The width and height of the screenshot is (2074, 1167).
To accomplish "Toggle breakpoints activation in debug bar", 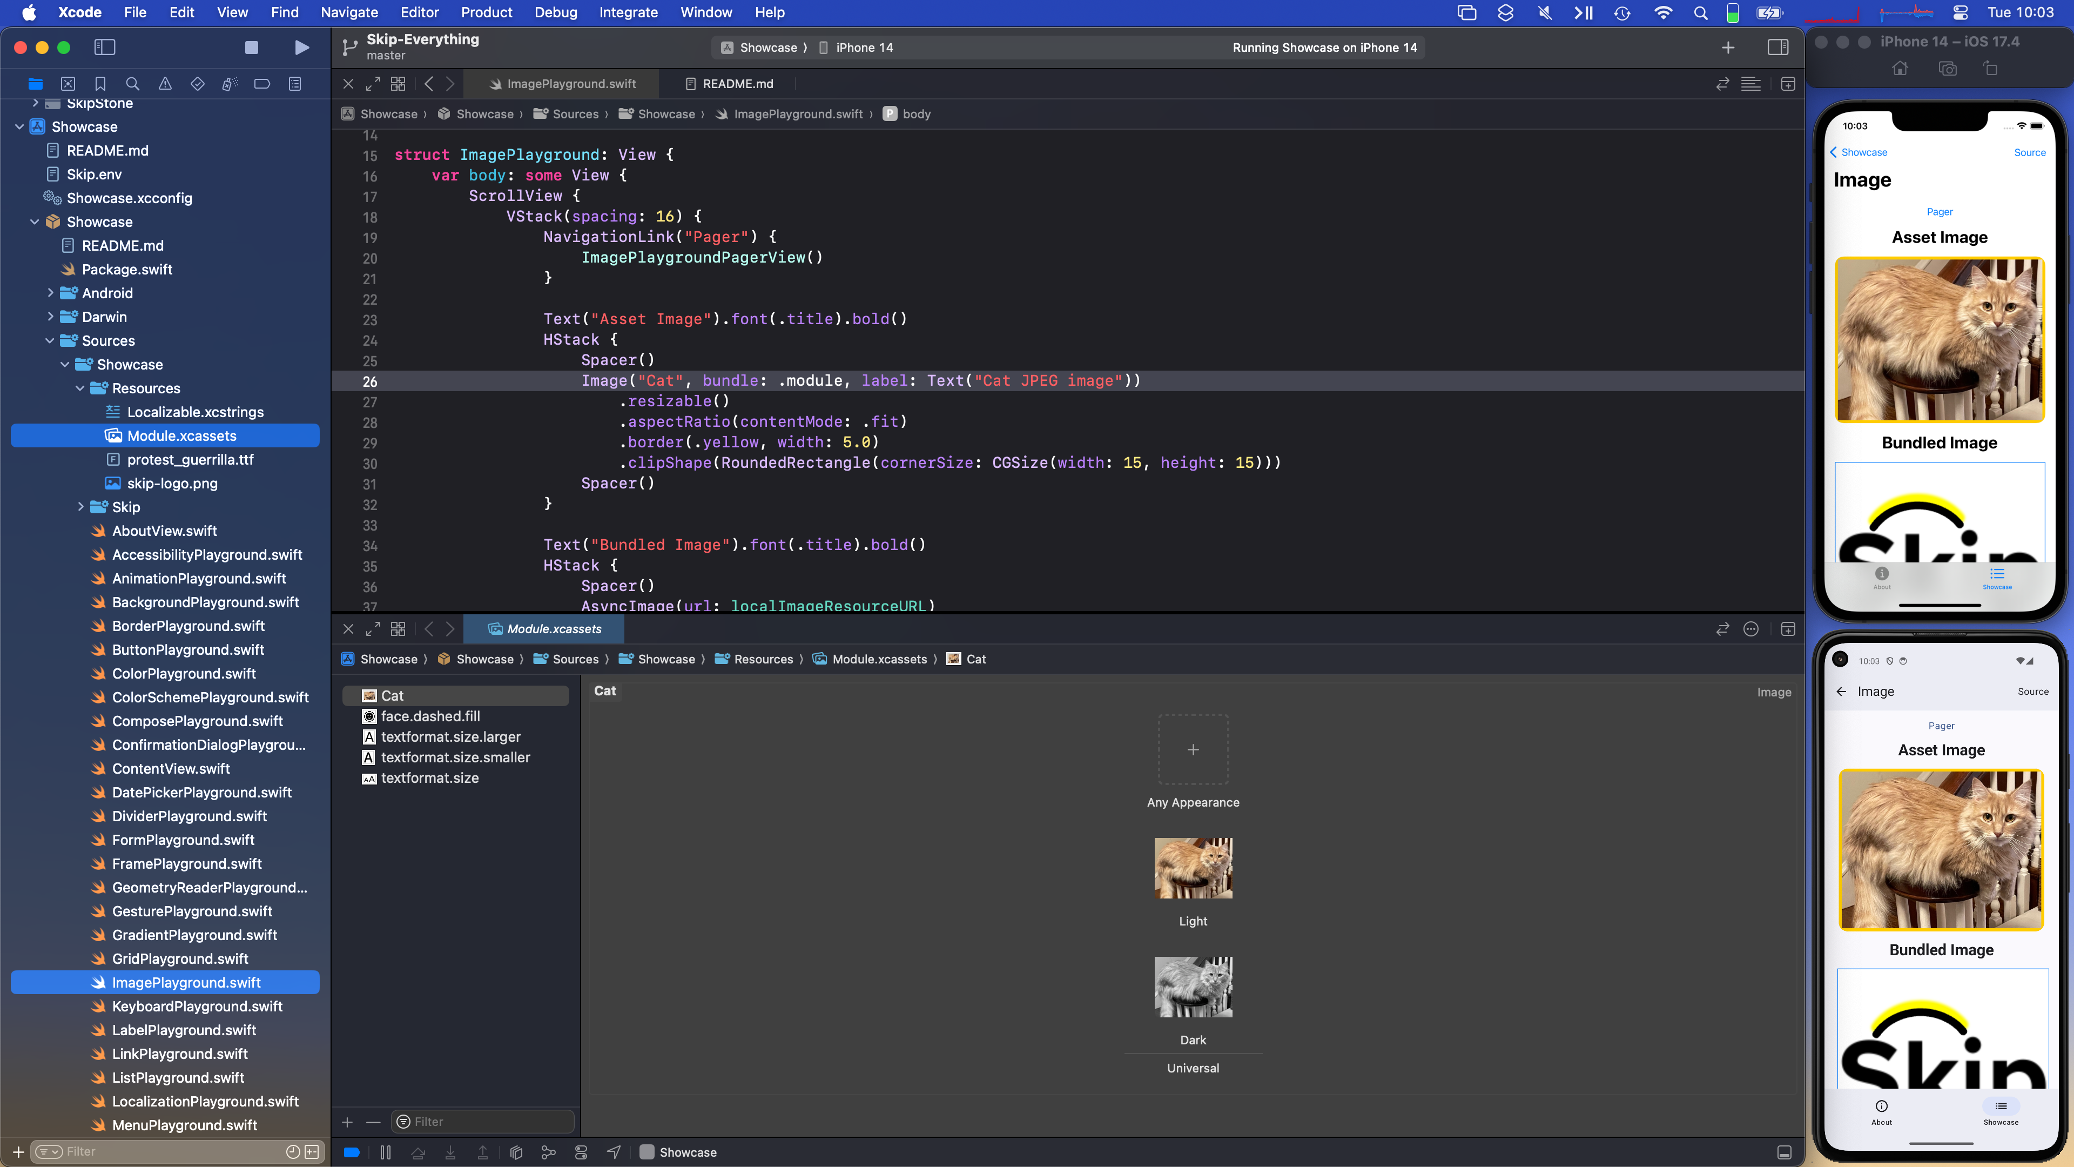I will click(352, 1152).
